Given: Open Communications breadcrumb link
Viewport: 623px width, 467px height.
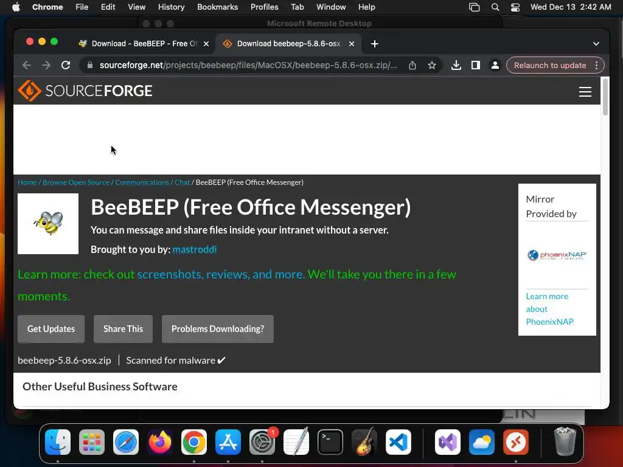Looking at the screenshot, I should click(x=142, y=182).
